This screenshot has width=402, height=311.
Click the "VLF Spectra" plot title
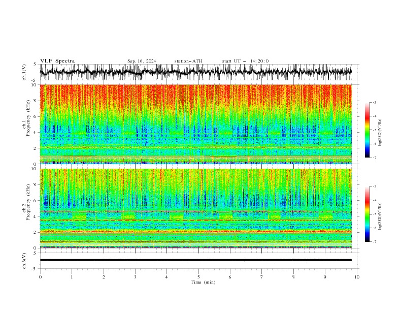click(57, 61)
